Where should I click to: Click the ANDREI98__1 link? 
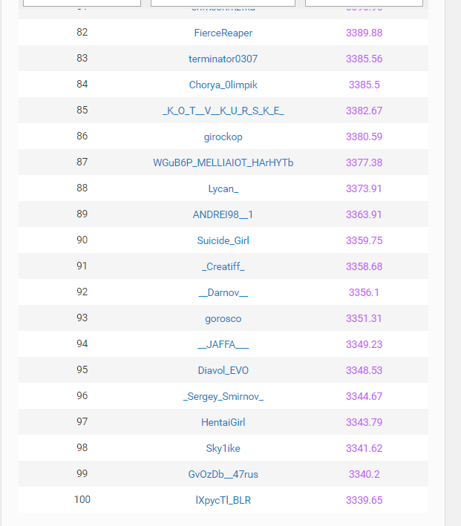tap(223, 214)
